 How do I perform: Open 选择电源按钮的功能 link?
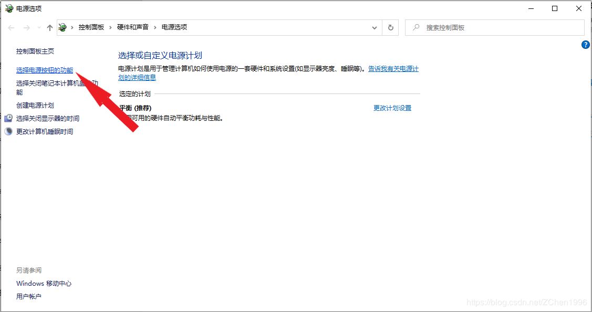coord(45,70)
